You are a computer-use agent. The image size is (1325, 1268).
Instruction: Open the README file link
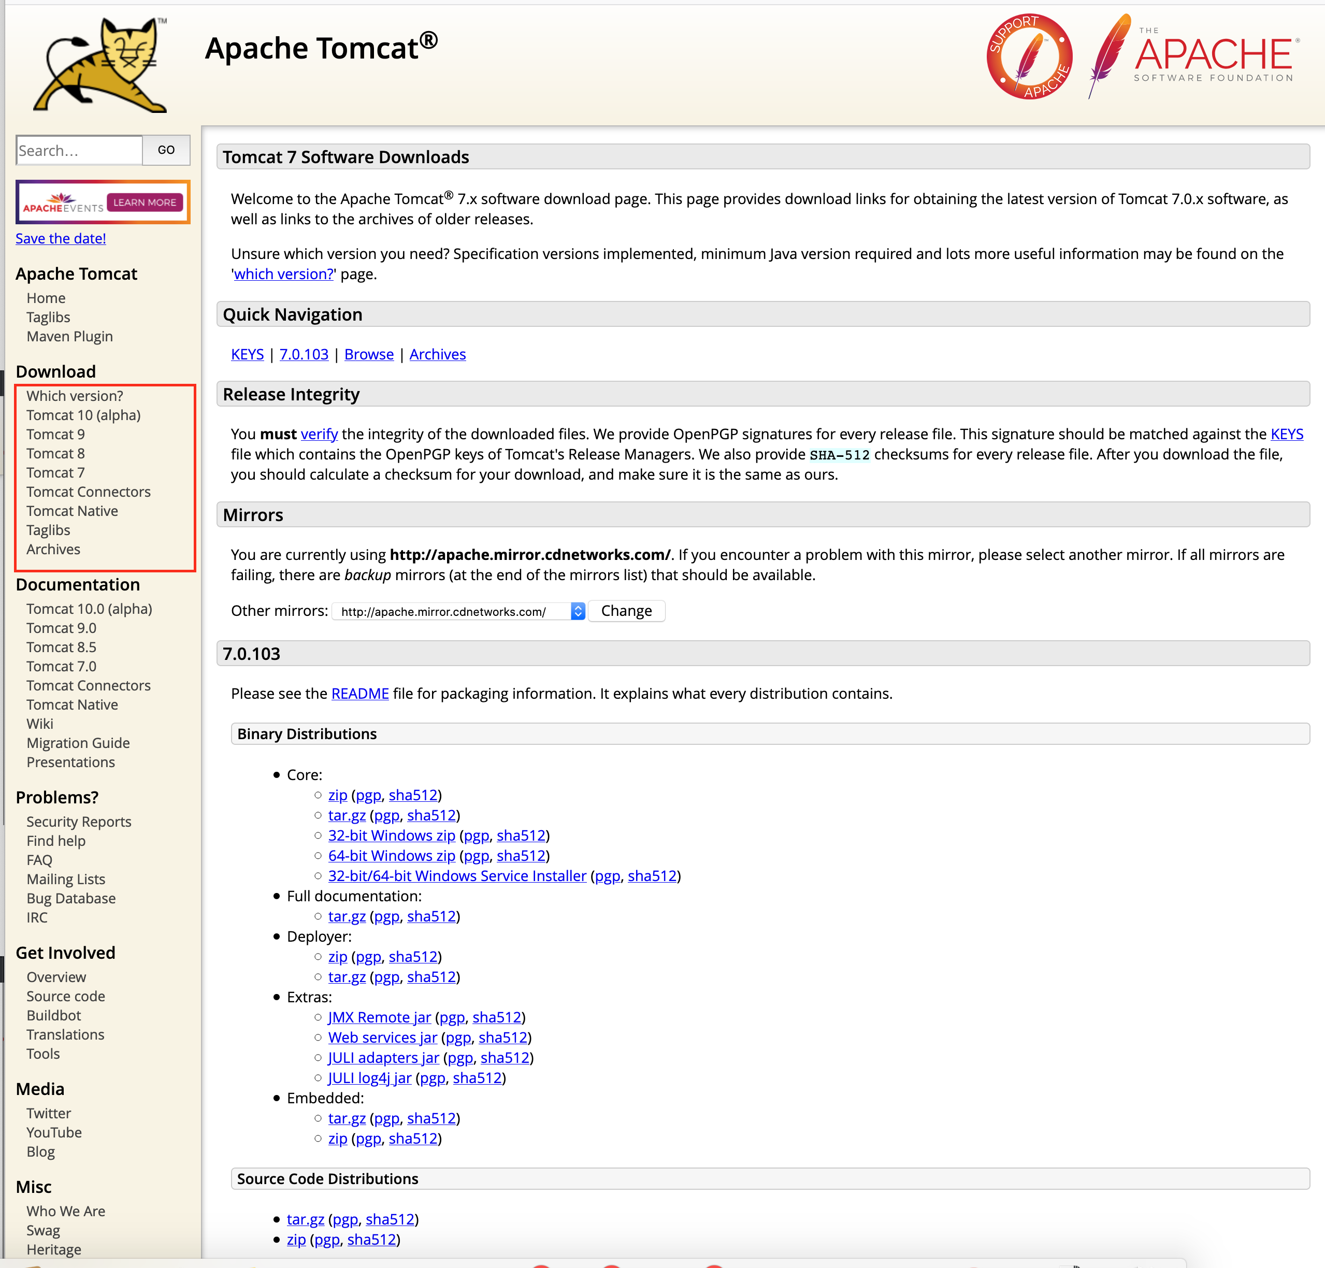[x=359, y=694]
